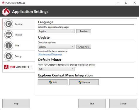
Task: Cancel the settings dialog
Action: [x=123, y=104]
